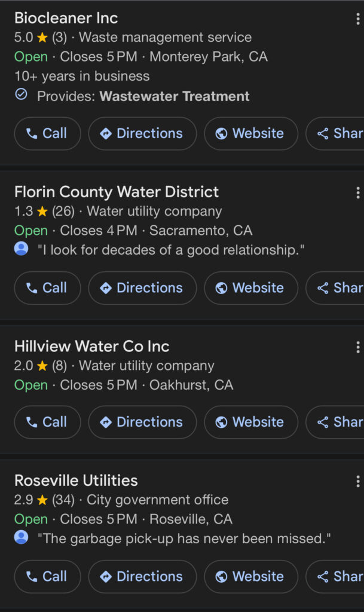Open three-dot menu for Florin County Water District
The height and width of the screenshot is (612, 364).
357,192
